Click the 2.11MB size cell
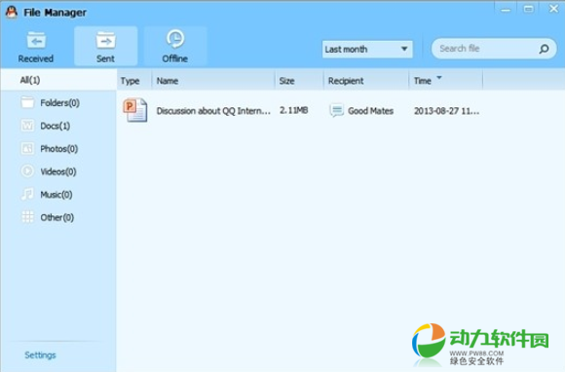 [x=293, y=110]
